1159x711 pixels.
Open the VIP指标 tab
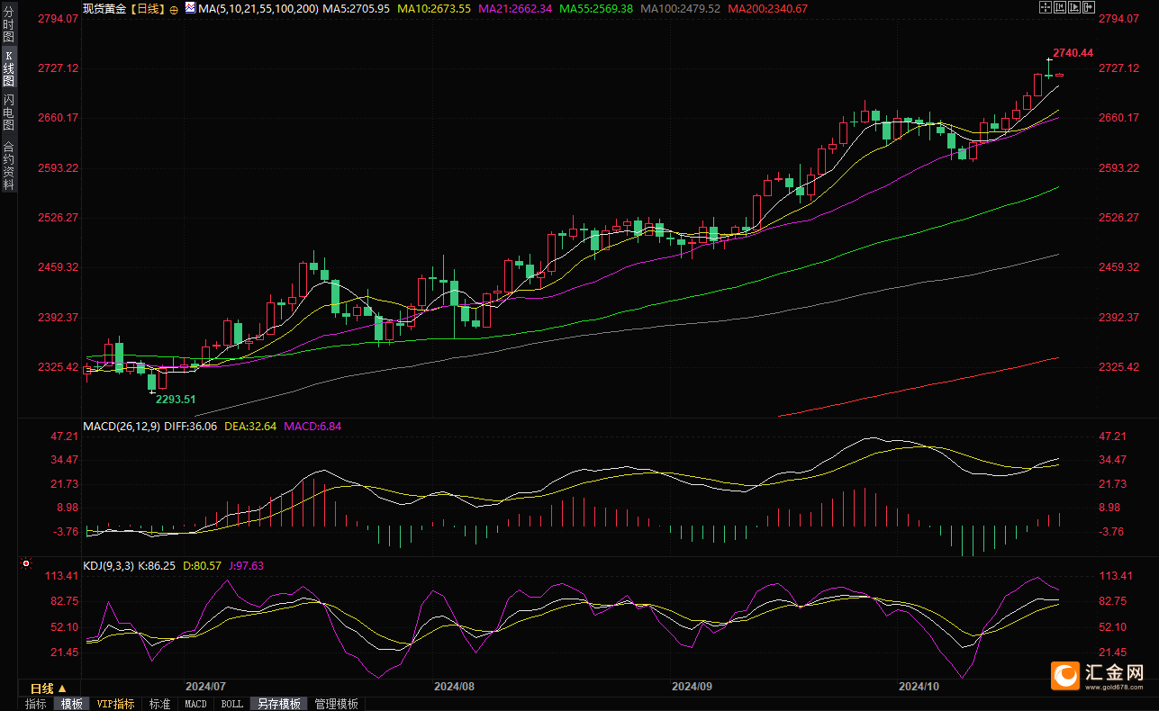pyautogui.click(x=115, y=704)
